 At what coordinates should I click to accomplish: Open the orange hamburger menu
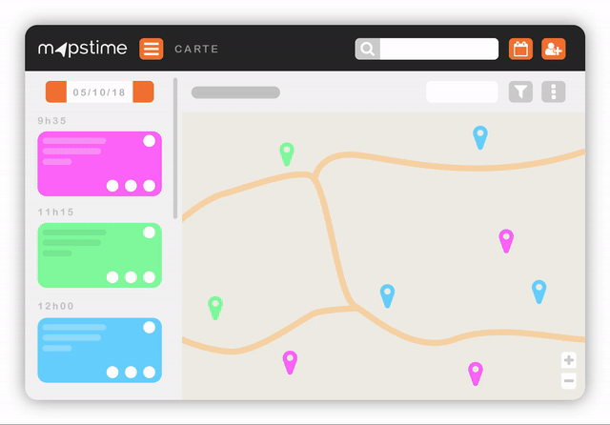coord(152,49)
